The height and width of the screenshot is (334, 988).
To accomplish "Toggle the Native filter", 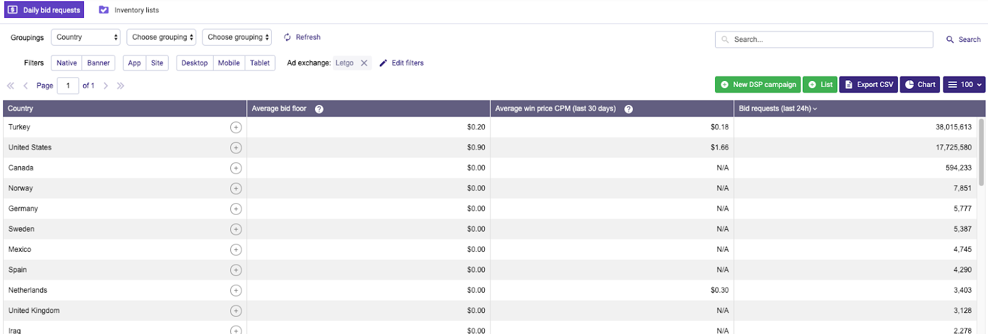I will [x=67, y=63].
